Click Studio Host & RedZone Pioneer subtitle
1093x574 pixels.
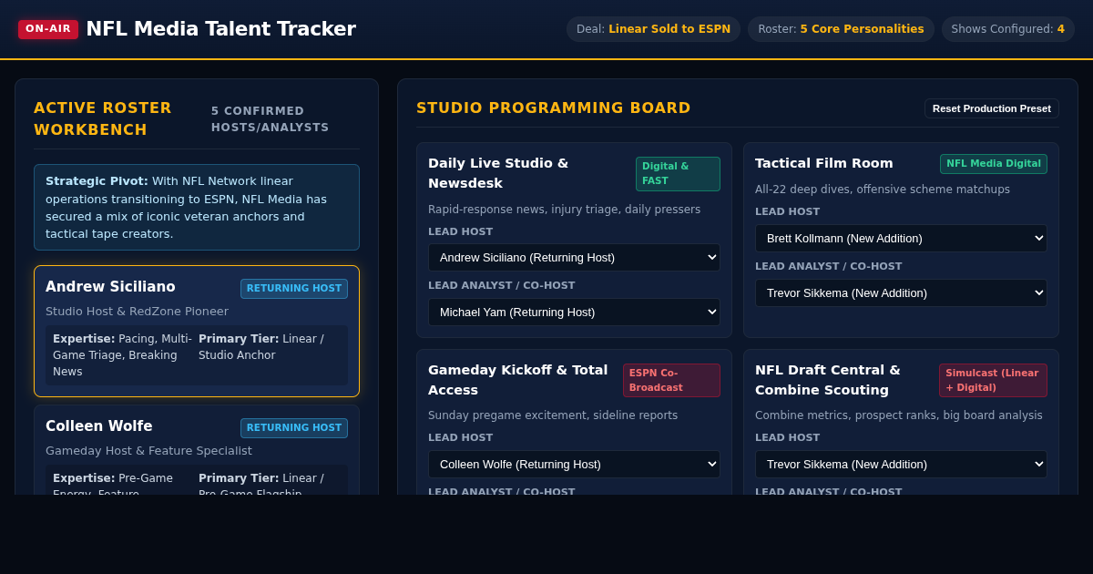[137, 312]
